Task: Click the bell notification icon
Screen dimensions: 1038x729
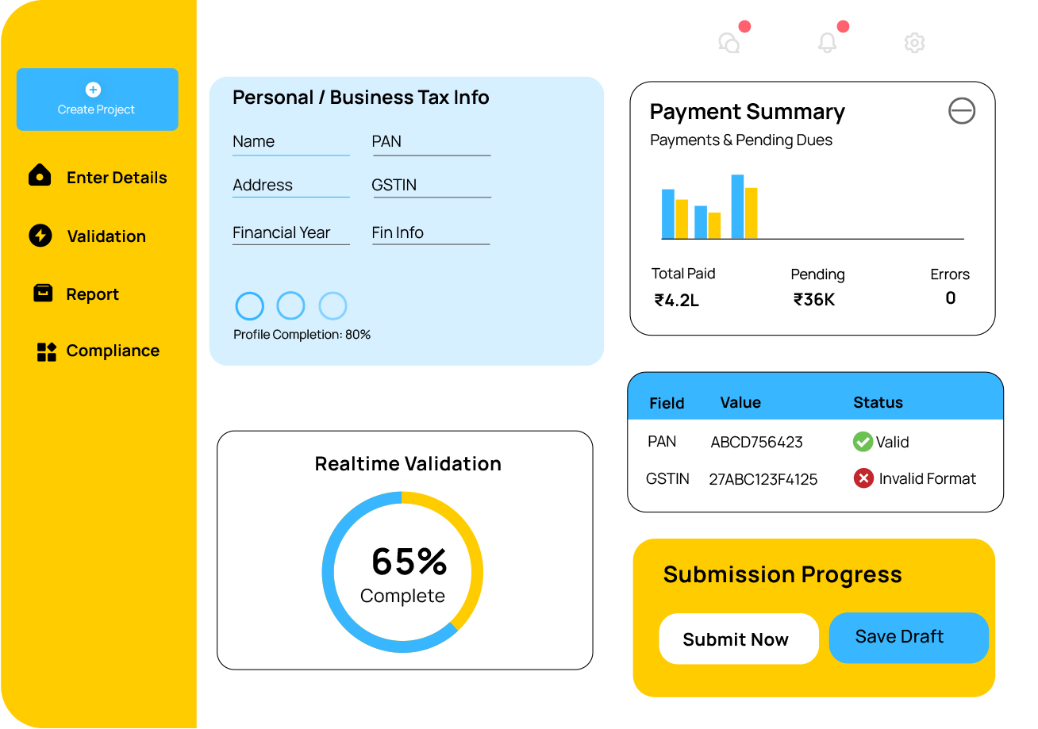Action: click(x=828, y=44)
